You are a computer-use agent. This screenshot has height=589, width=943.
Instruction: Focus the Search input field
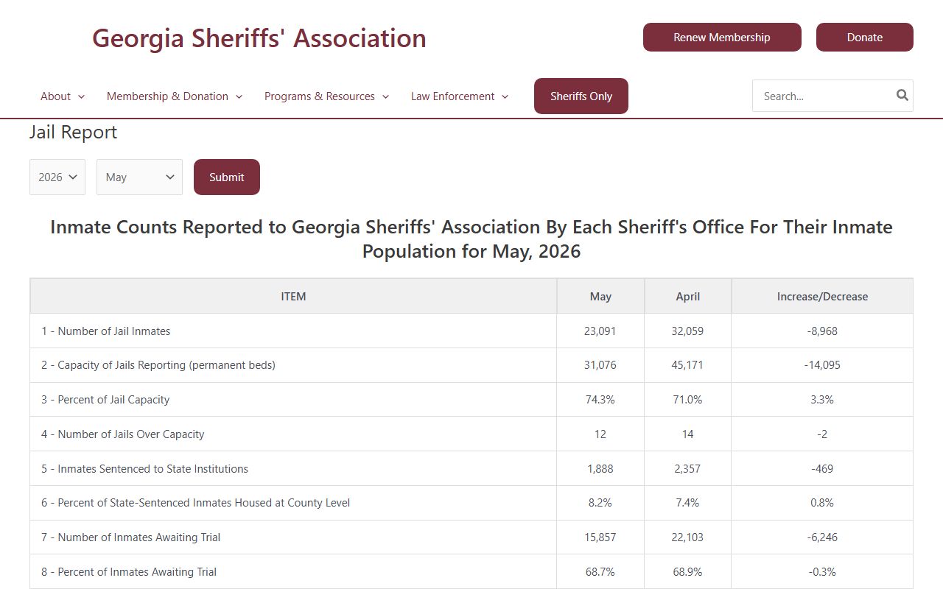(x=821, y=96)
